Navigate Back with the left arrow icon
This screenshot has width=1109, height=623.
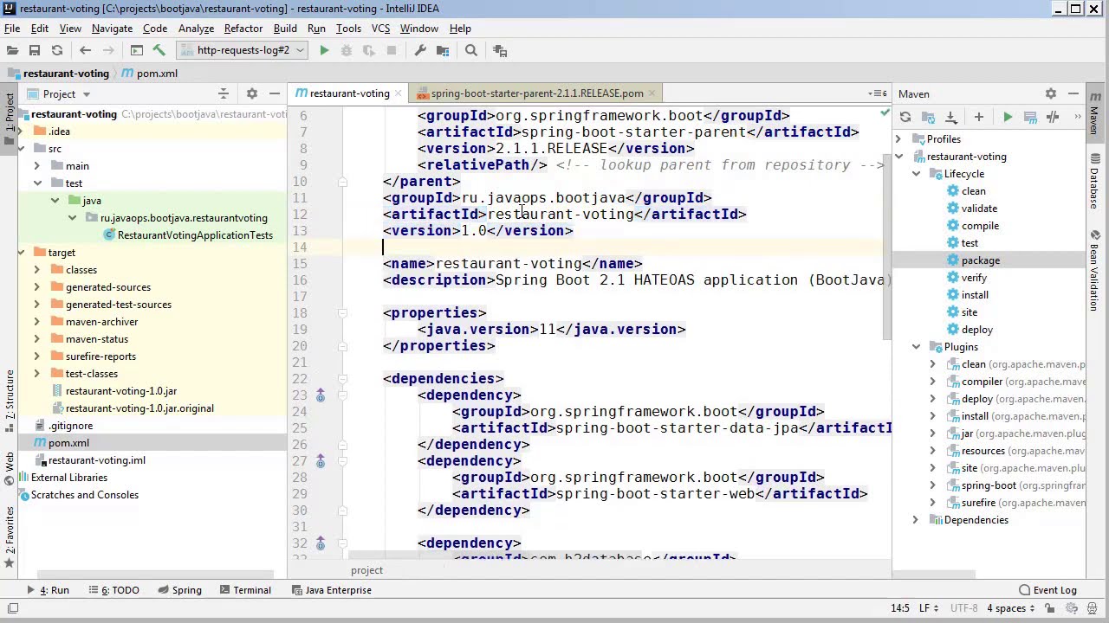pyautogui.click(x=85, y=50)
